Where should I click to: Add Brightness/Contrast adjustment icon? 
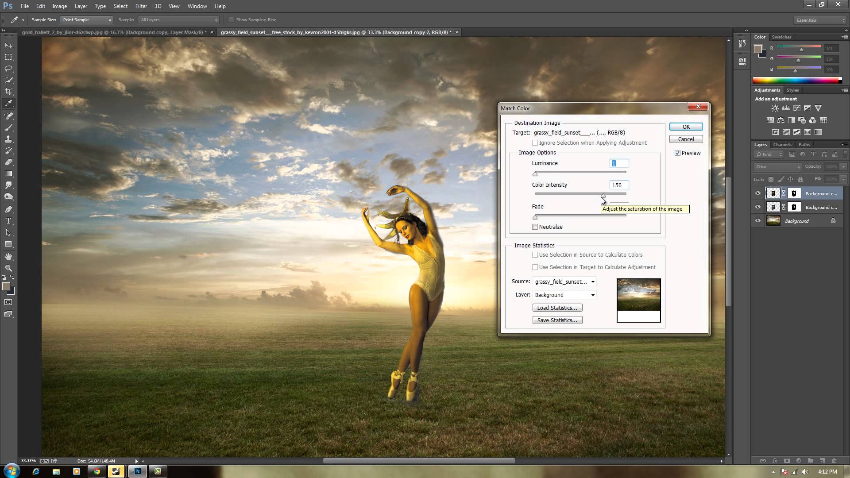tap(775, 108)
